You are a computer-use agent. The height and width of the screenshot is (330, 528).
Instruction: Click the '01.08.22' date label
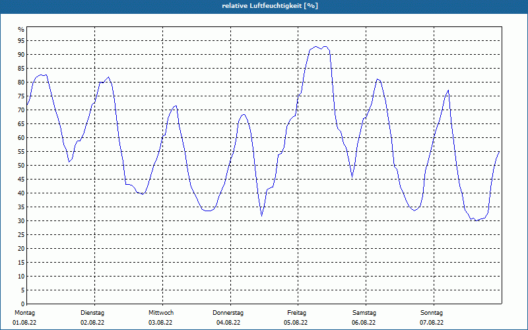click(x=24, y=323)
